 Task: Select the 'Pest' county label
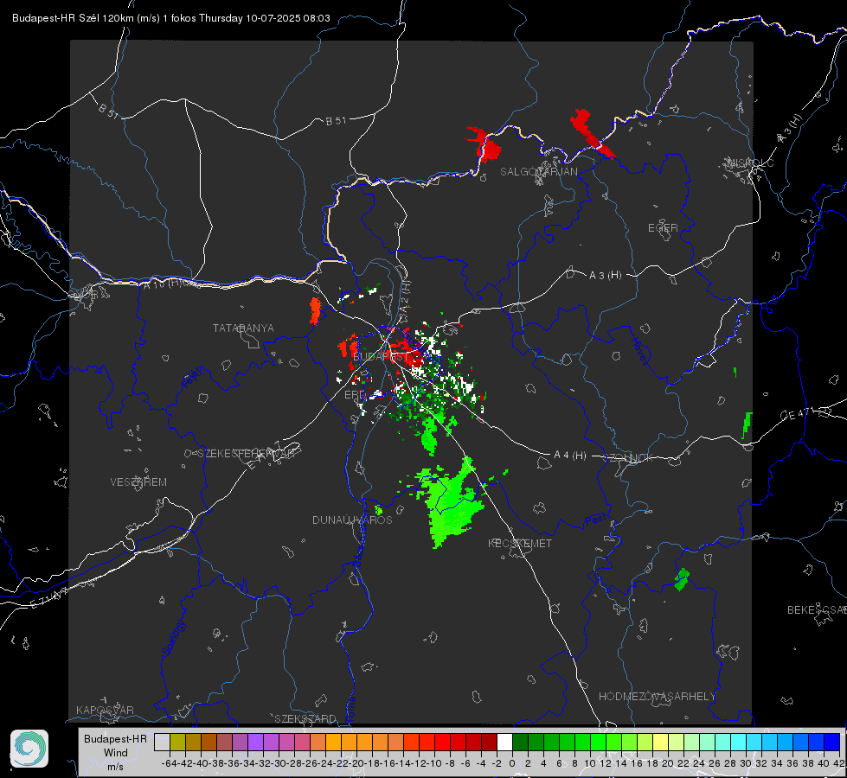tap(596, 520)
